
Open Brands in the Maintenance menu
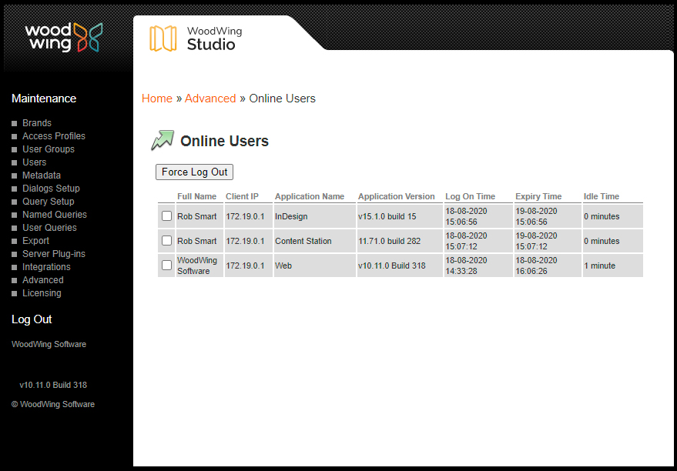coord(37,123)
